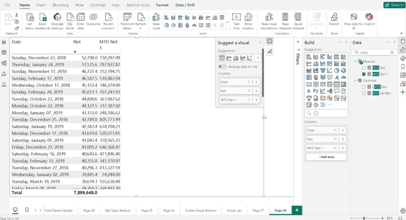Sort by the Net column header

click(x=77, y=42)
